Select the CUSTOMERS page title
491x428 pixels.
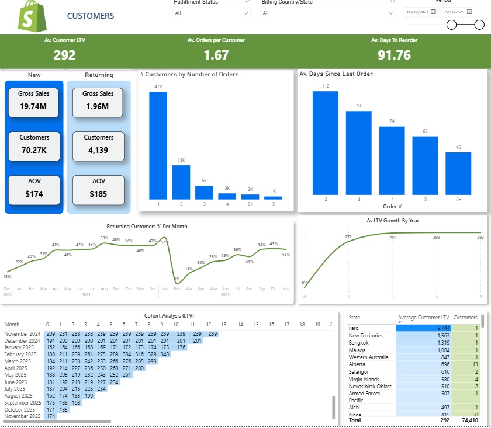point(90,16)
